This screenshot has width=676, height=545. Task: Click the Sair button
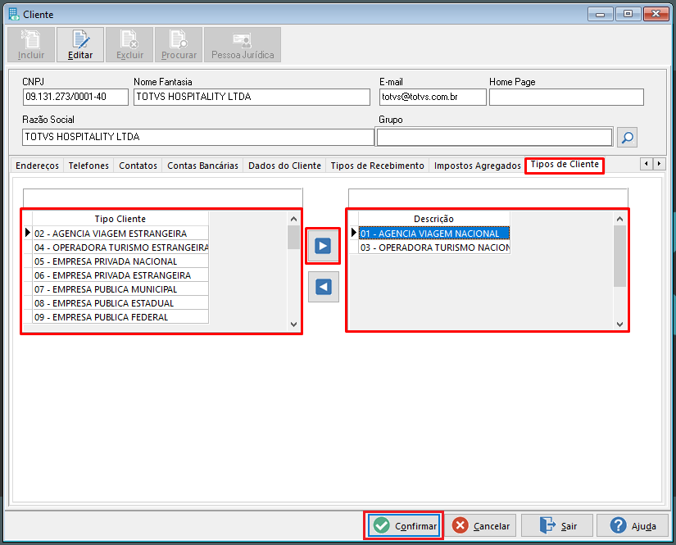pyautogui.click(x=557, y=525)
